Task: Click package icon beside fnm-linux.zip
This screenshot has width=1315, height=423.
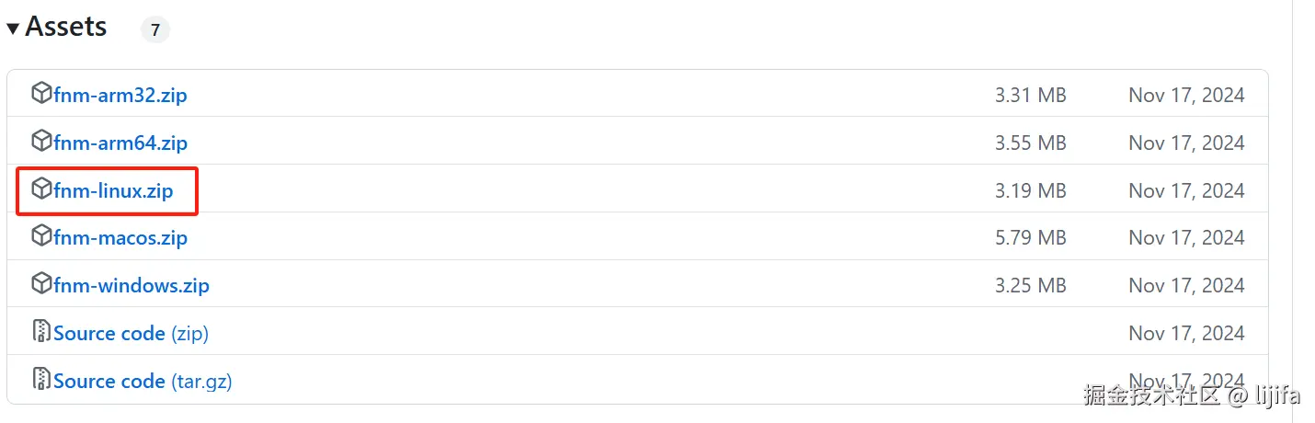Action: point(41,189)
